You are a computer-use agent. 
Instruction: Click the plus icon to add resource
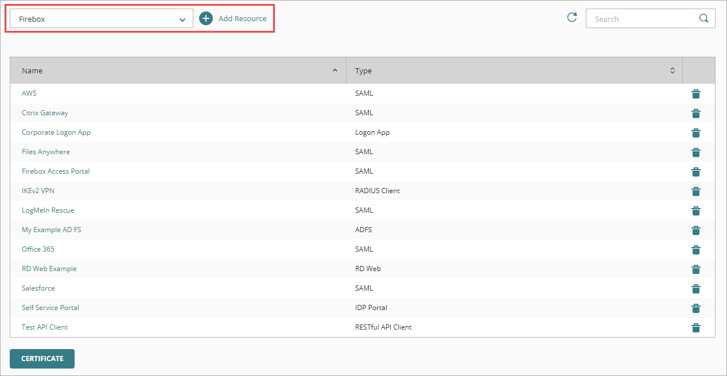pyautogui.click(x=206, y=18)
